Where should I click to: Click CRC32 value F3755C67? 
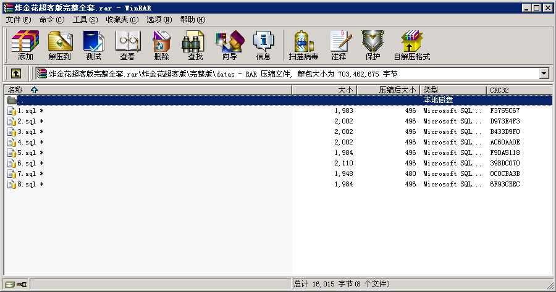[505, 111]
